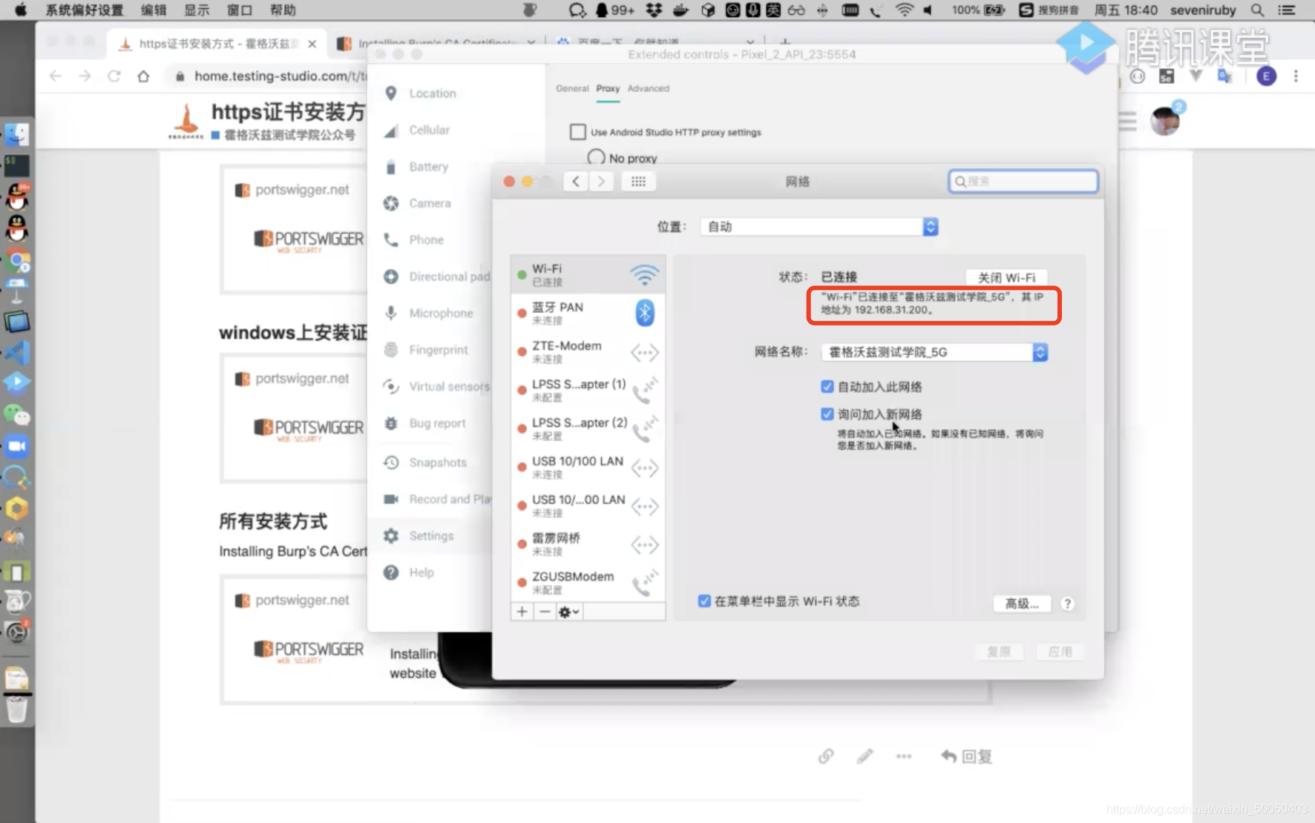Open Spotlight search in menu bar
The height and width of the screenshot is (823, 1315).
pyautogui.click(x=1257, y=10)
